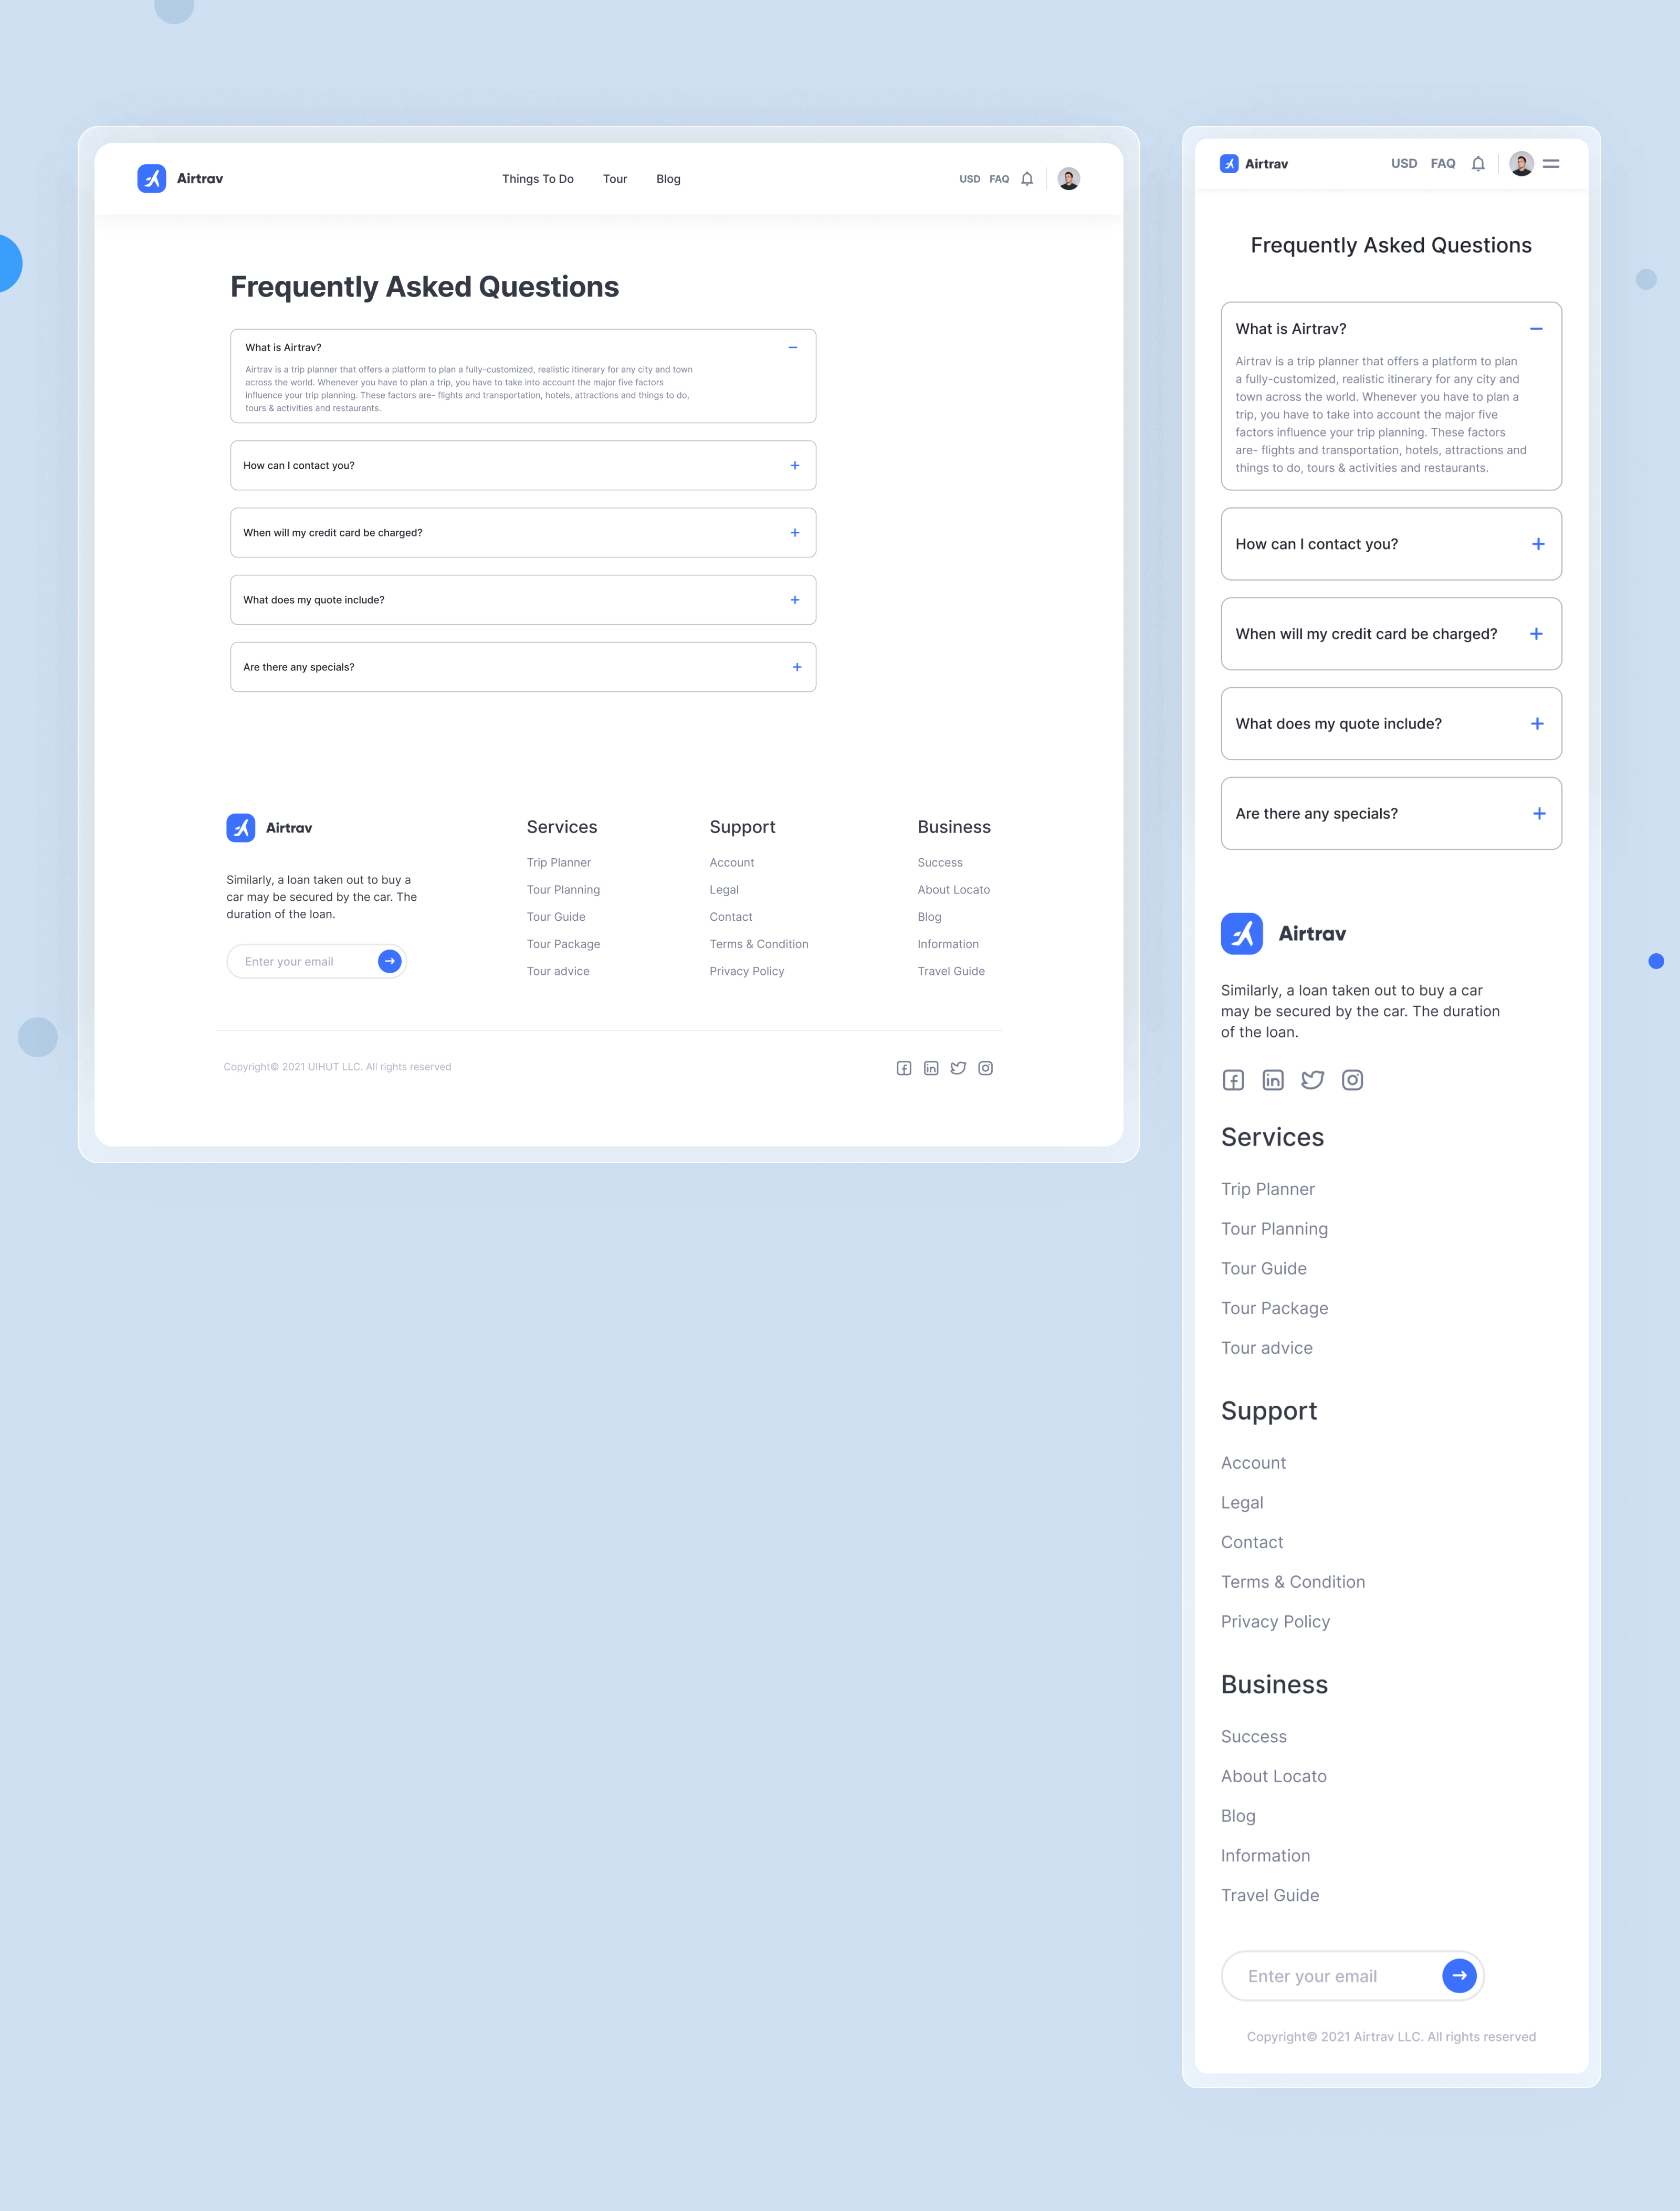Open the Blog nav item
The height and width of the screenshot is (2211, 1680).
pyautogui.click(x=667, y=178)
